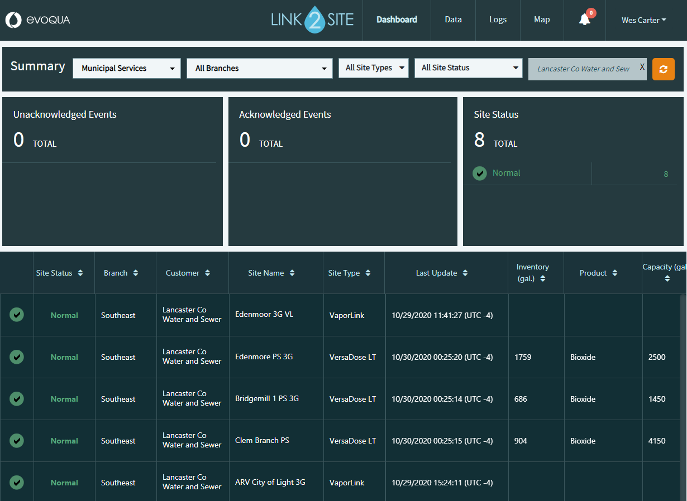Click Southeast branch for Edenmoor 3G VL
Screen dimensions: 687x501
point(118,315)
